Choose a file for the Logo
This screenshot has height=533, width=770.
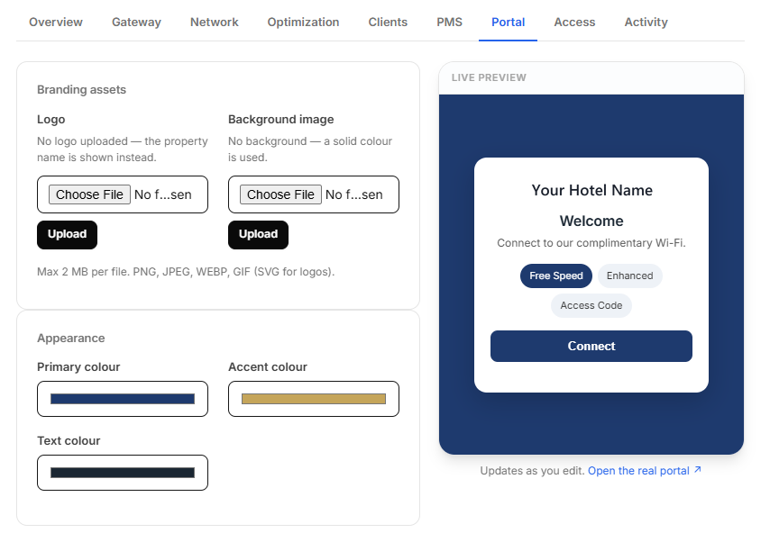(x=89, y=194)
